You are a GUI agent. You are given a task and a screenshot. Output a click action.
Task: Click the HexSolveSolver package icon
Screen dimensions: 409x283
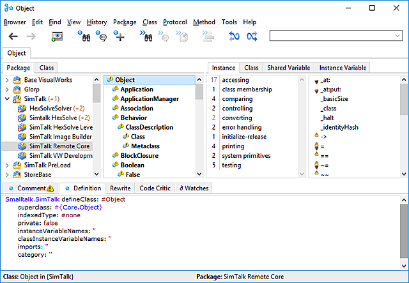coord(22,109)
